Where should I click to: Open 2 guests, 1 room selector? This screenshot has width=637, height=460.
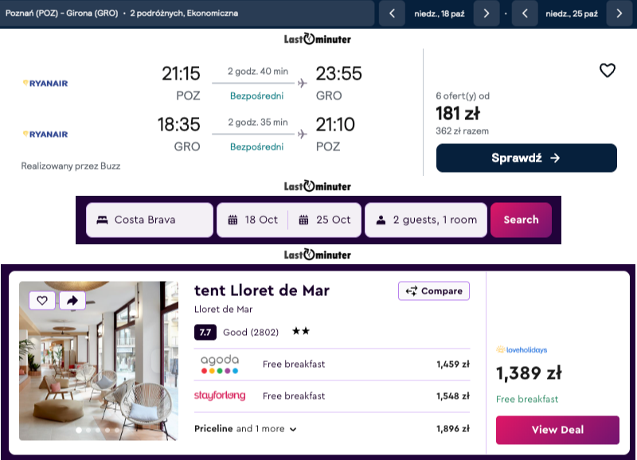coord(426,220)
